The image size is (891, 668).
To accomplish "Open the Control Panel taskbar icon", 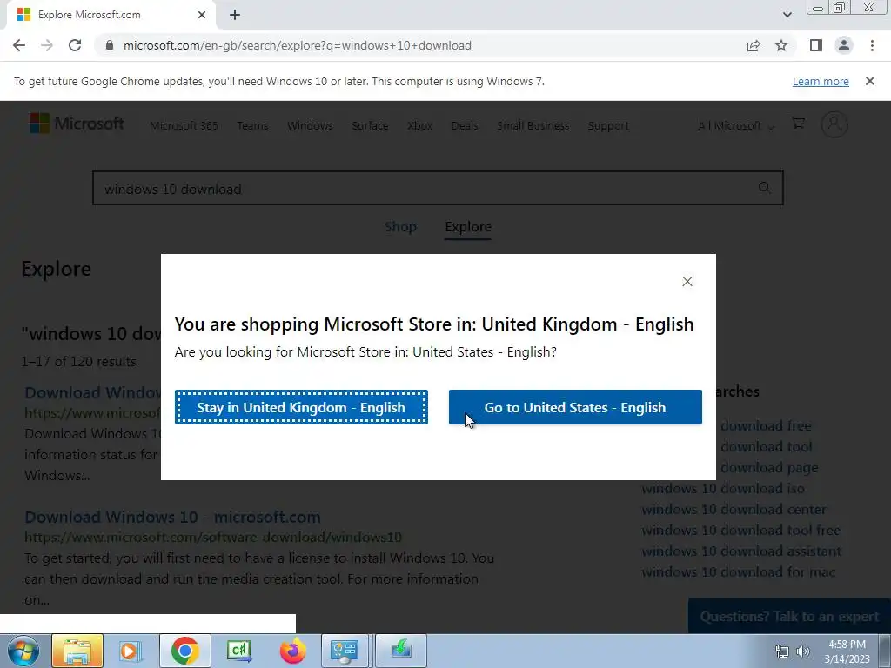I will point(345,651).
